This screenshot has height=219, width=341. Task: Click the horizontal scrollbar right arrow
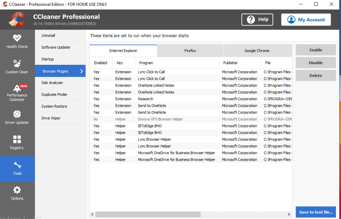289,214
